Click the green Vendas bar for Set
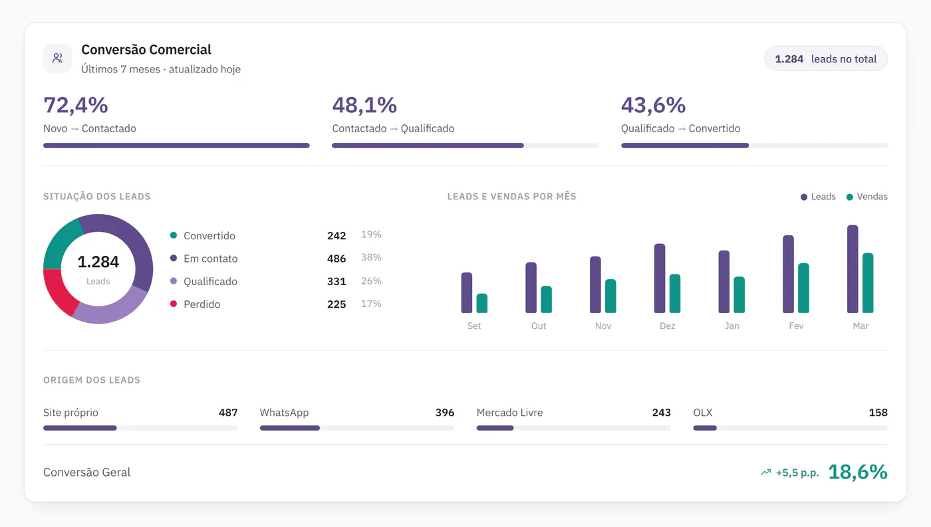 pos(482,303)
